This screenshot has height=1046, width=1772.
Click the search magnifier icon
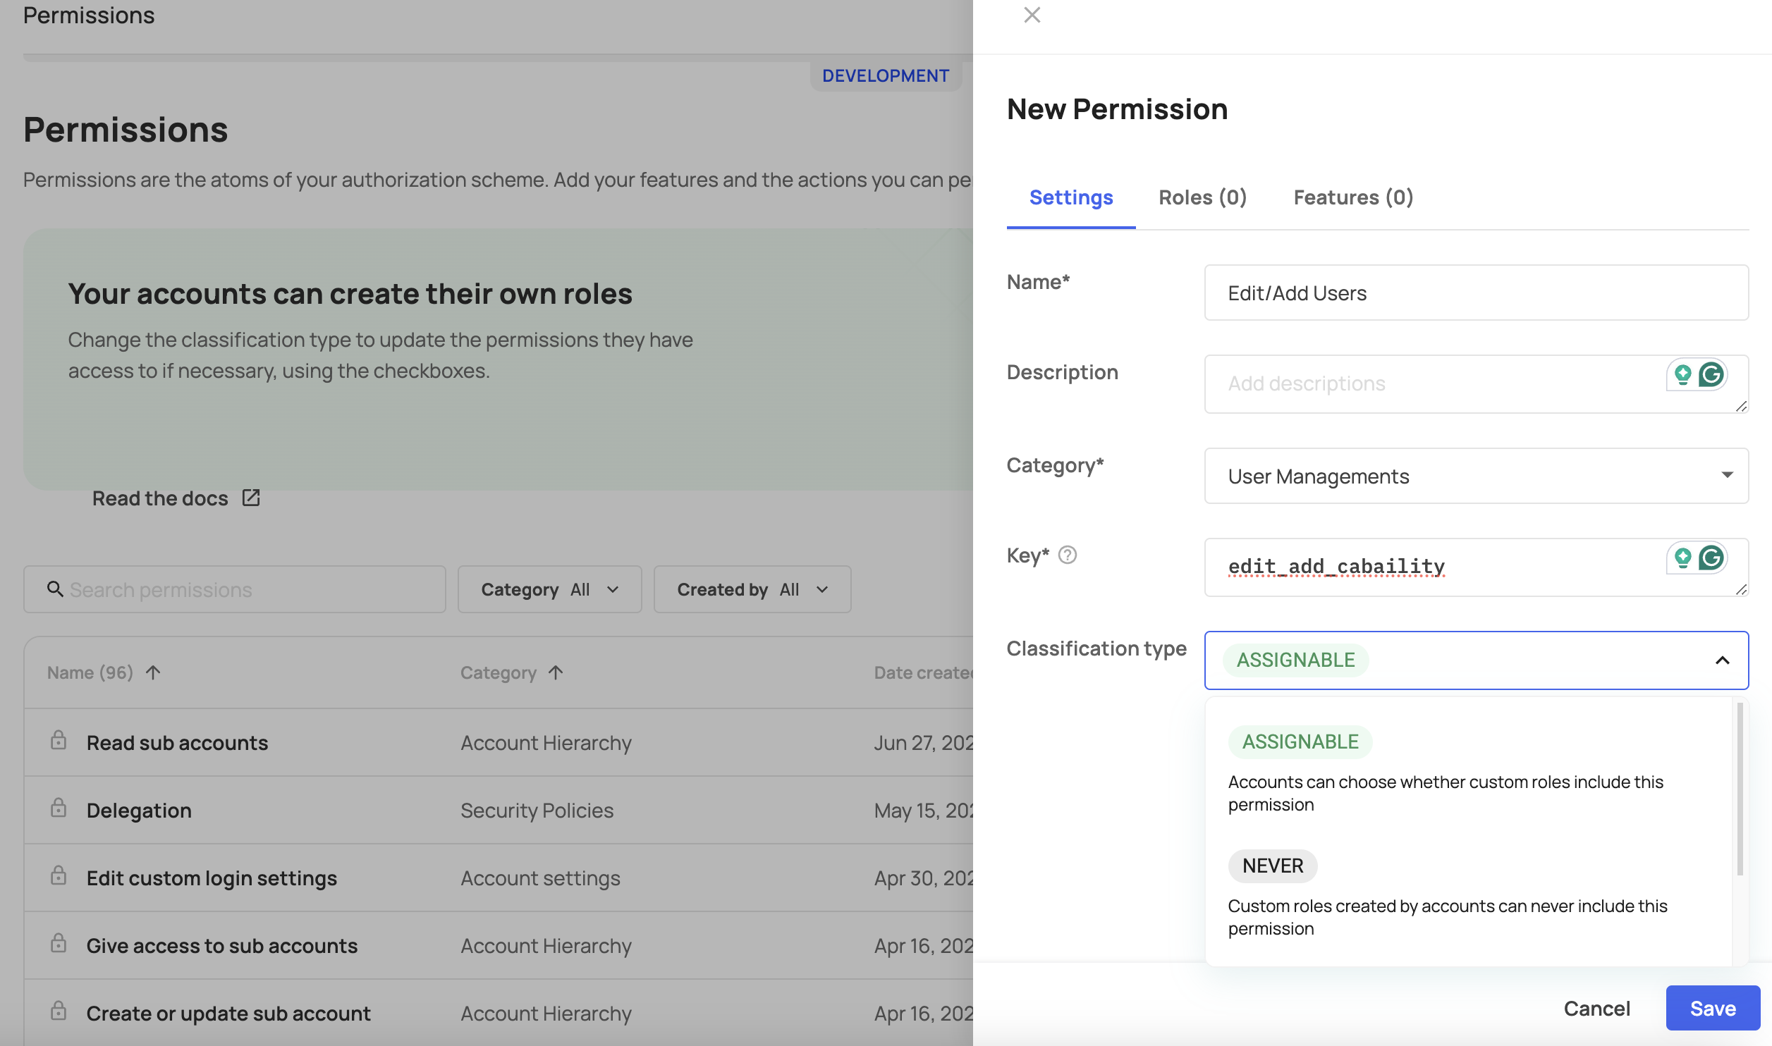pos(55,589)
